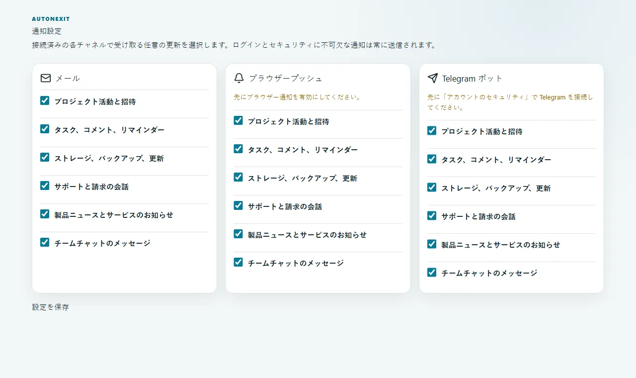Uncheck メール 製品ニュースとサービスのお知らせ checkbox
636x378 pixels.
[x=45, y=214]
